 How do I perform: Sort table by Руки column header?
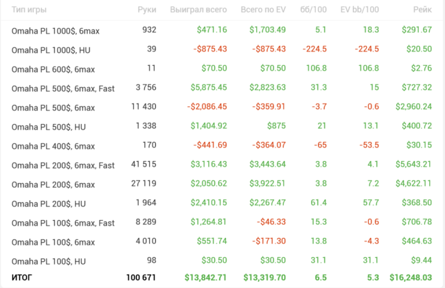147,10
